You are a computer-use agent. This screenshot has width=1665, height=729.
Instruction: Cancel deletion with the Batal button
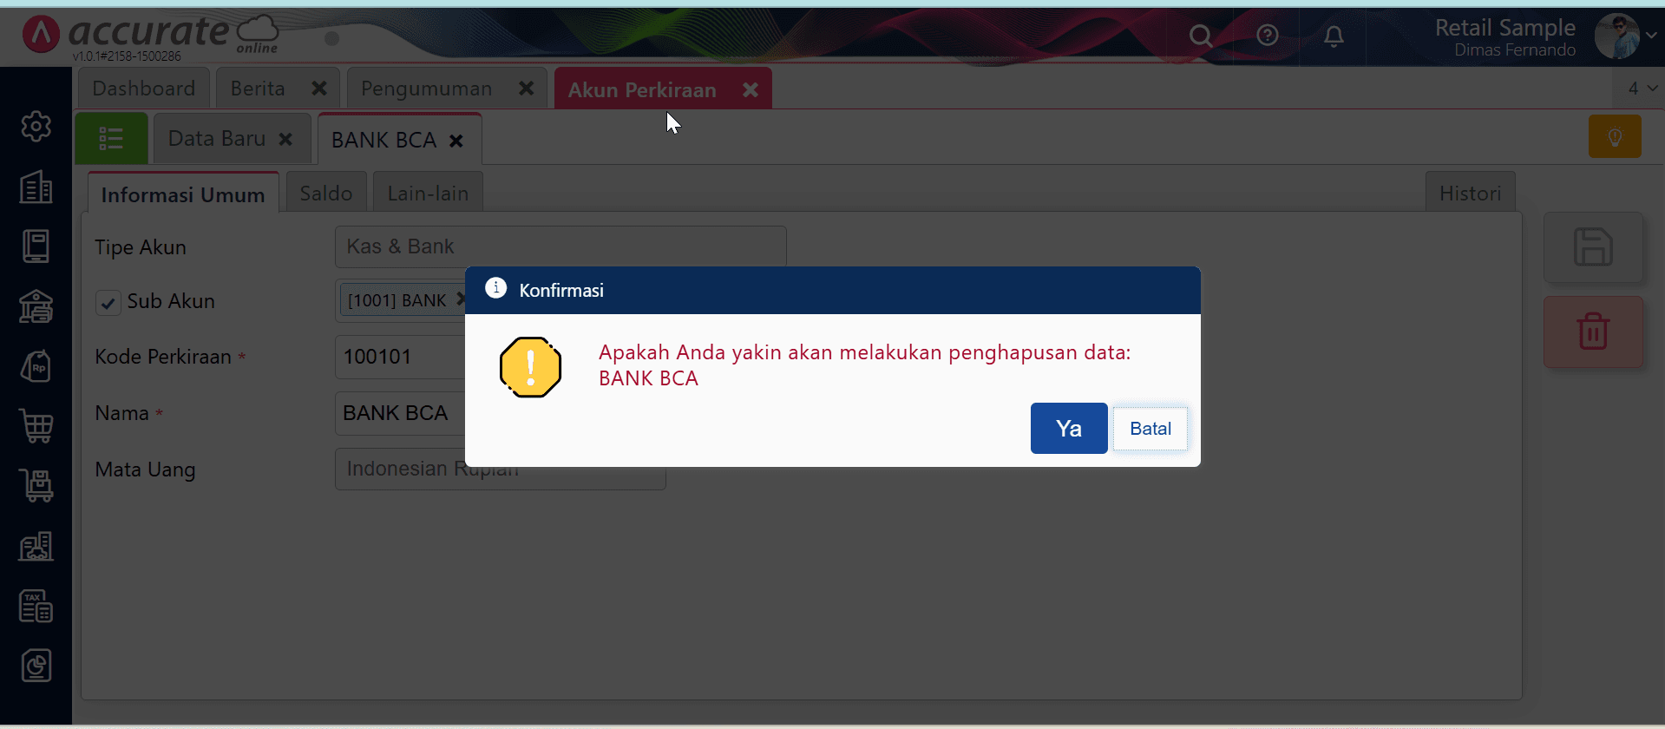[x=1150, y=429]
